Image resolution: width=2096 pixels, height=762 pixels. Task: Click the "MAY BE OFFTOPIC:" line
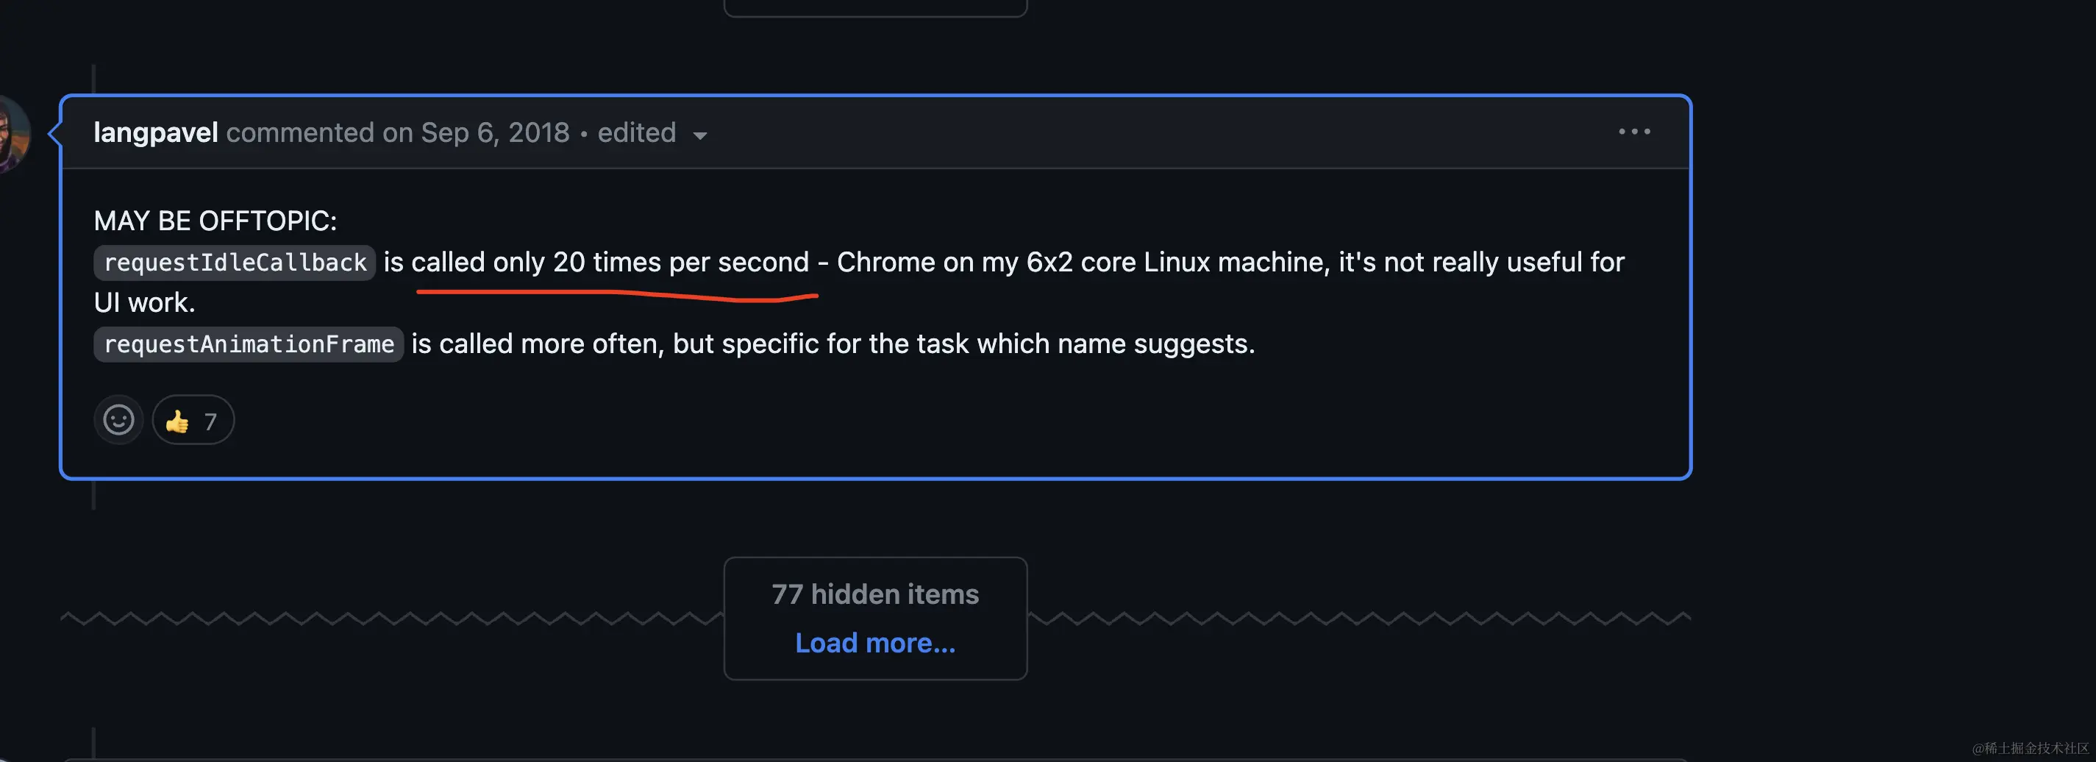tap(215, 221)
